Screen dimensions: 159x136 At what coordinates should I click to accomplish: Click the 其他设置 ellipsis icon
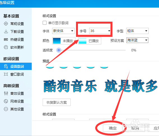[x=6, y=109]
